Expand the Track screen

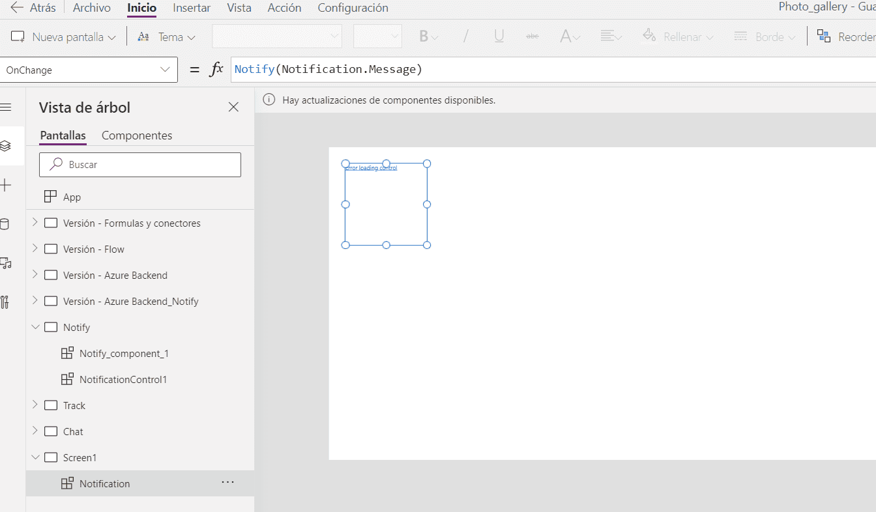pyautogui.click(x=35, y=405)
